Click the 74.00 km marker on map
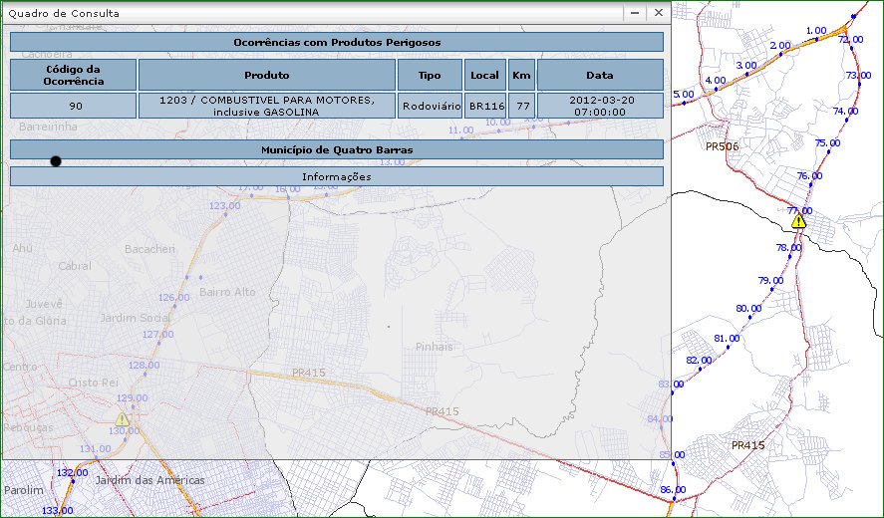Screen dimensions: 884x518 845,112
